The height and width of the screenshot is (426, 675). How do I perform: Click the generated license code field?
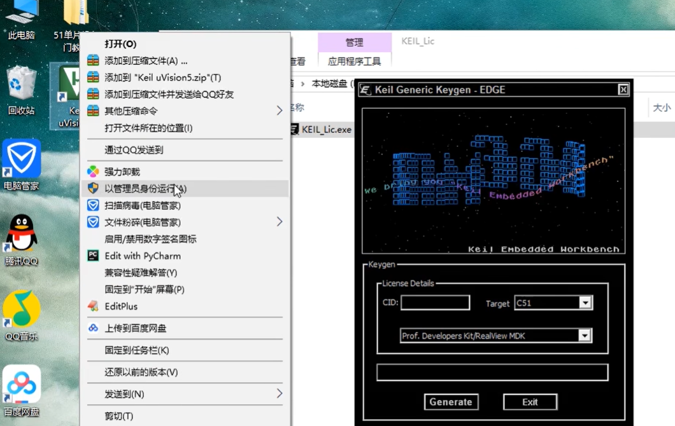pos(492,372)
